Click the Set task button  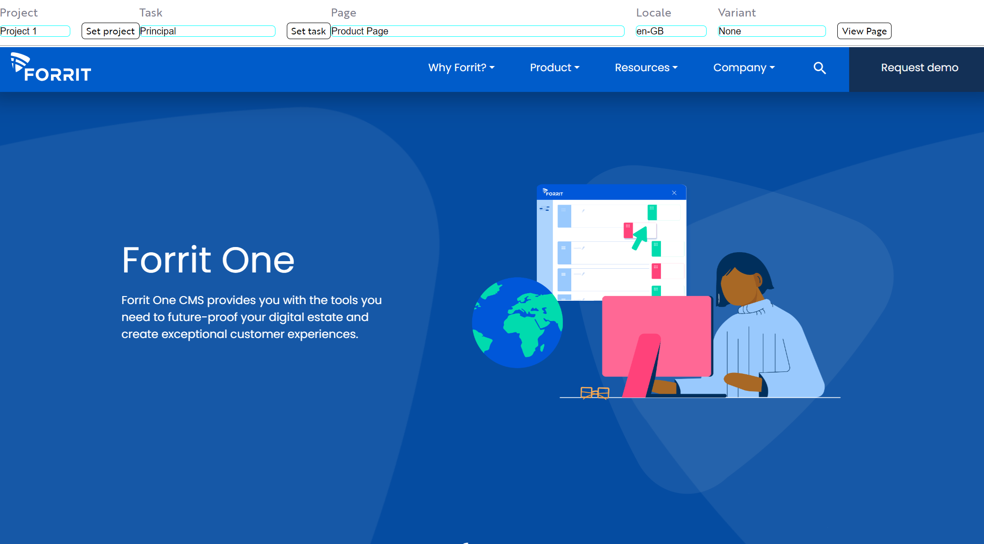click(x=309, y=31)
